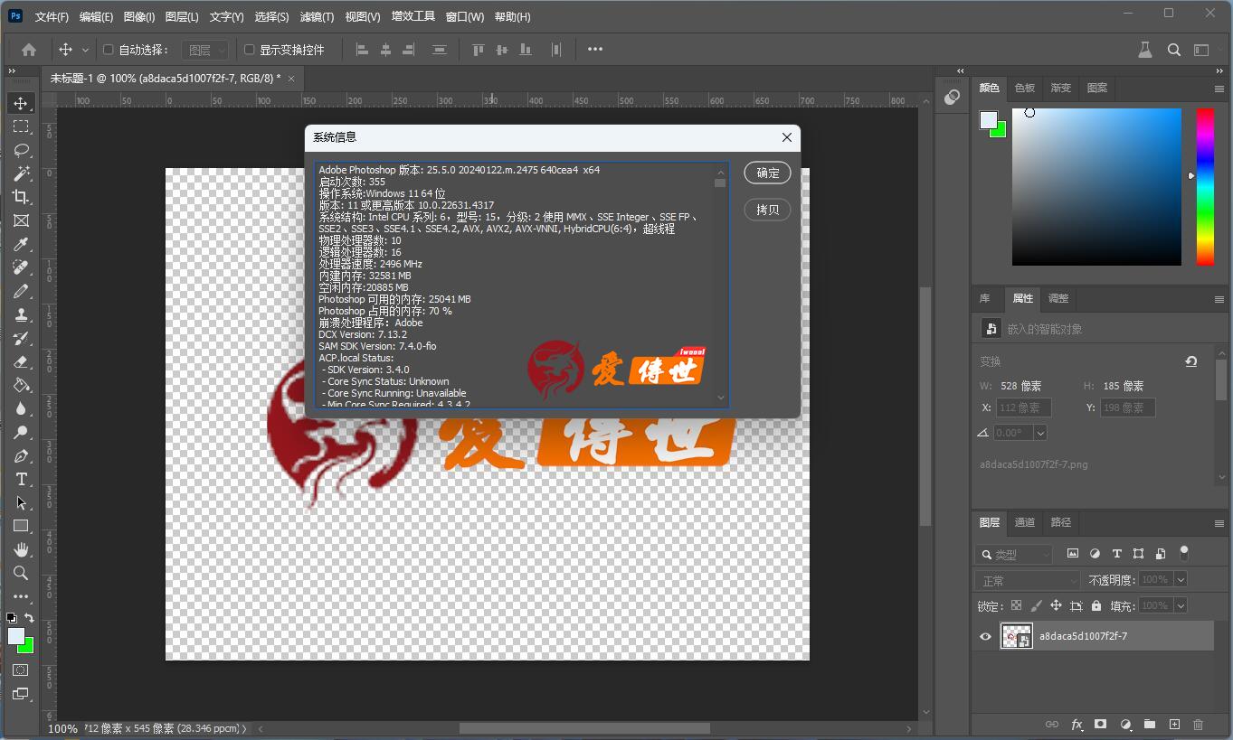1233x740 pixels.
Task: Select the Move tool in the toolbar
Action: tap(22, 103)
